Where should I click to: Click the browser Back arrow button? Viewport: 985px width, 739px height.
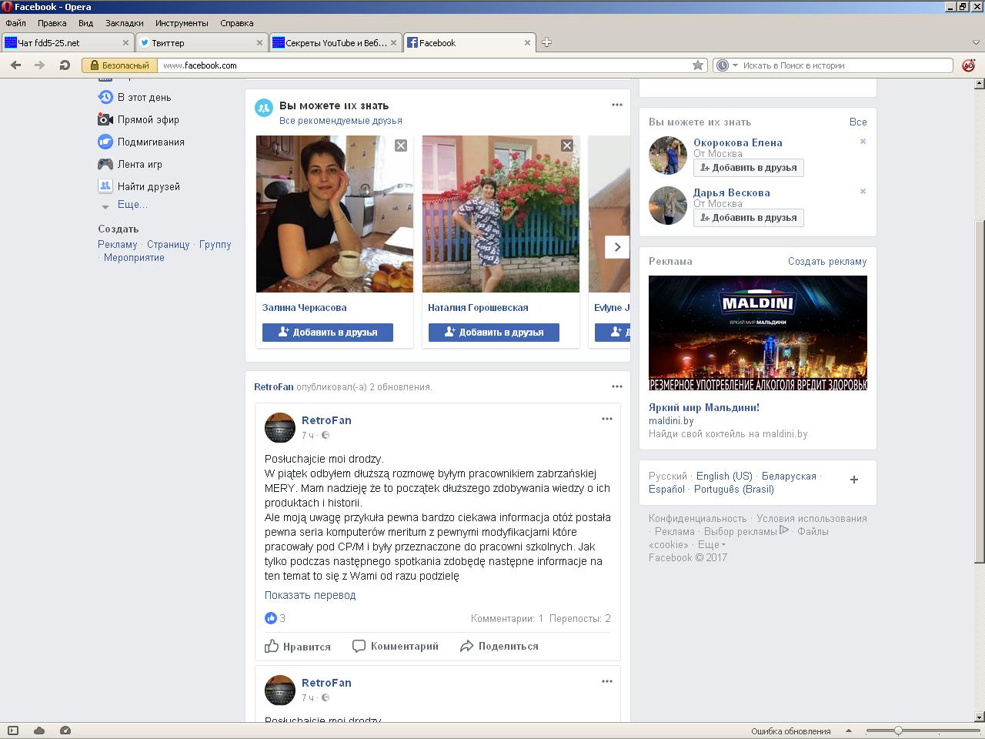point(15,65)
